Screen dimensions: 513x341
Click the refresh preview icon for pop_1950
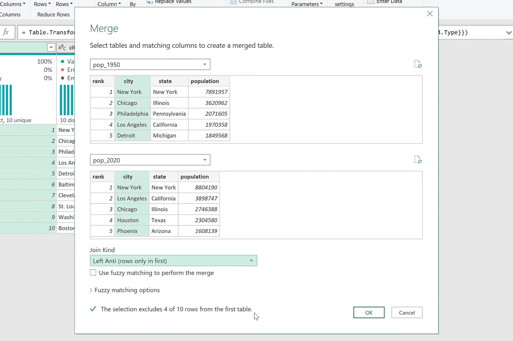click(x=418, y=64)
